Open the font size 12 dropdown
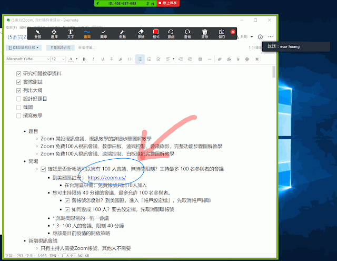Image resolution: width=337 pixels, height=261 pixels. (x=58, y=59)
